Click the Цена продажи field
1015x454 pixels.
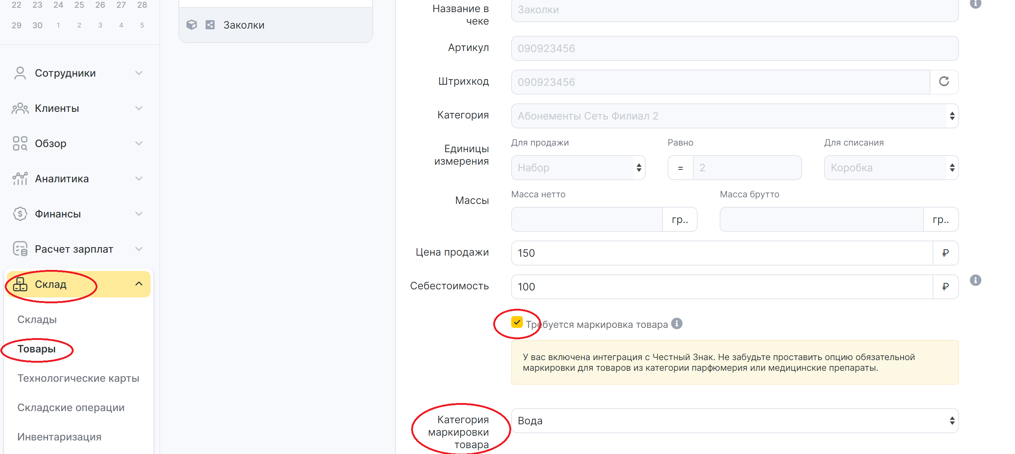(x=722, y=253)
